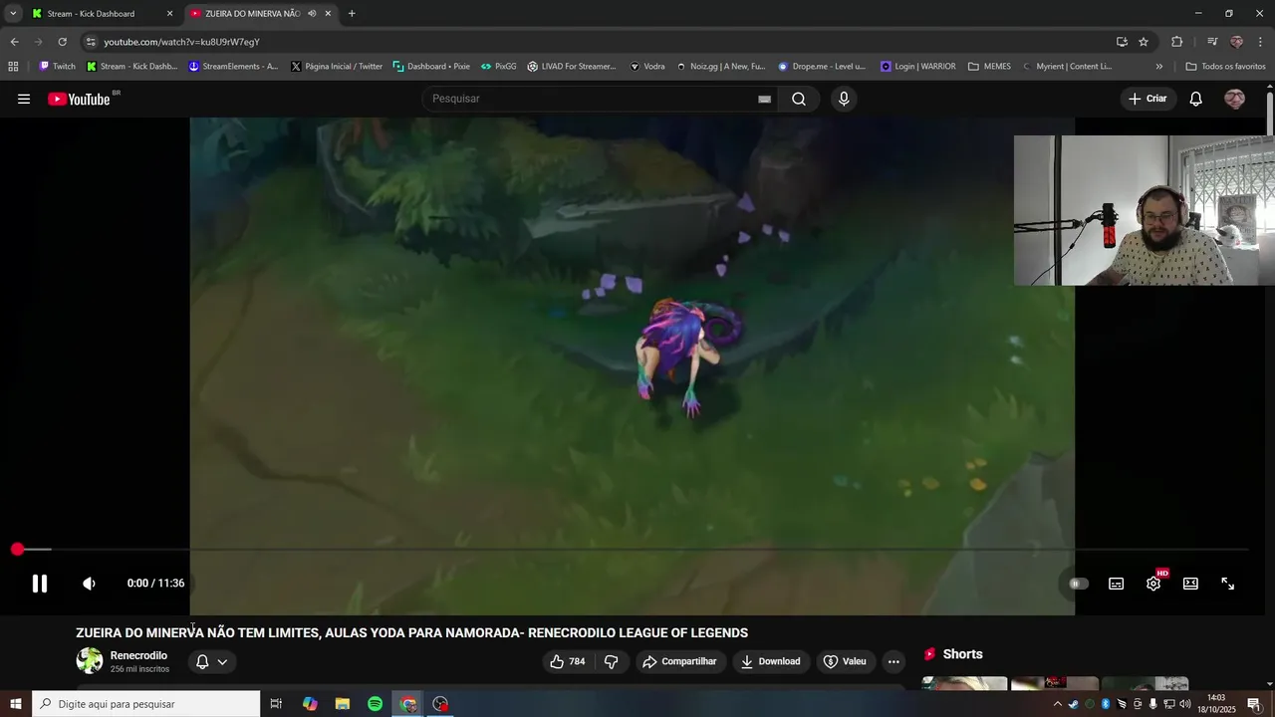Pause the YouTube video
Screen dimensions: 1275x717
pos(40,584)
